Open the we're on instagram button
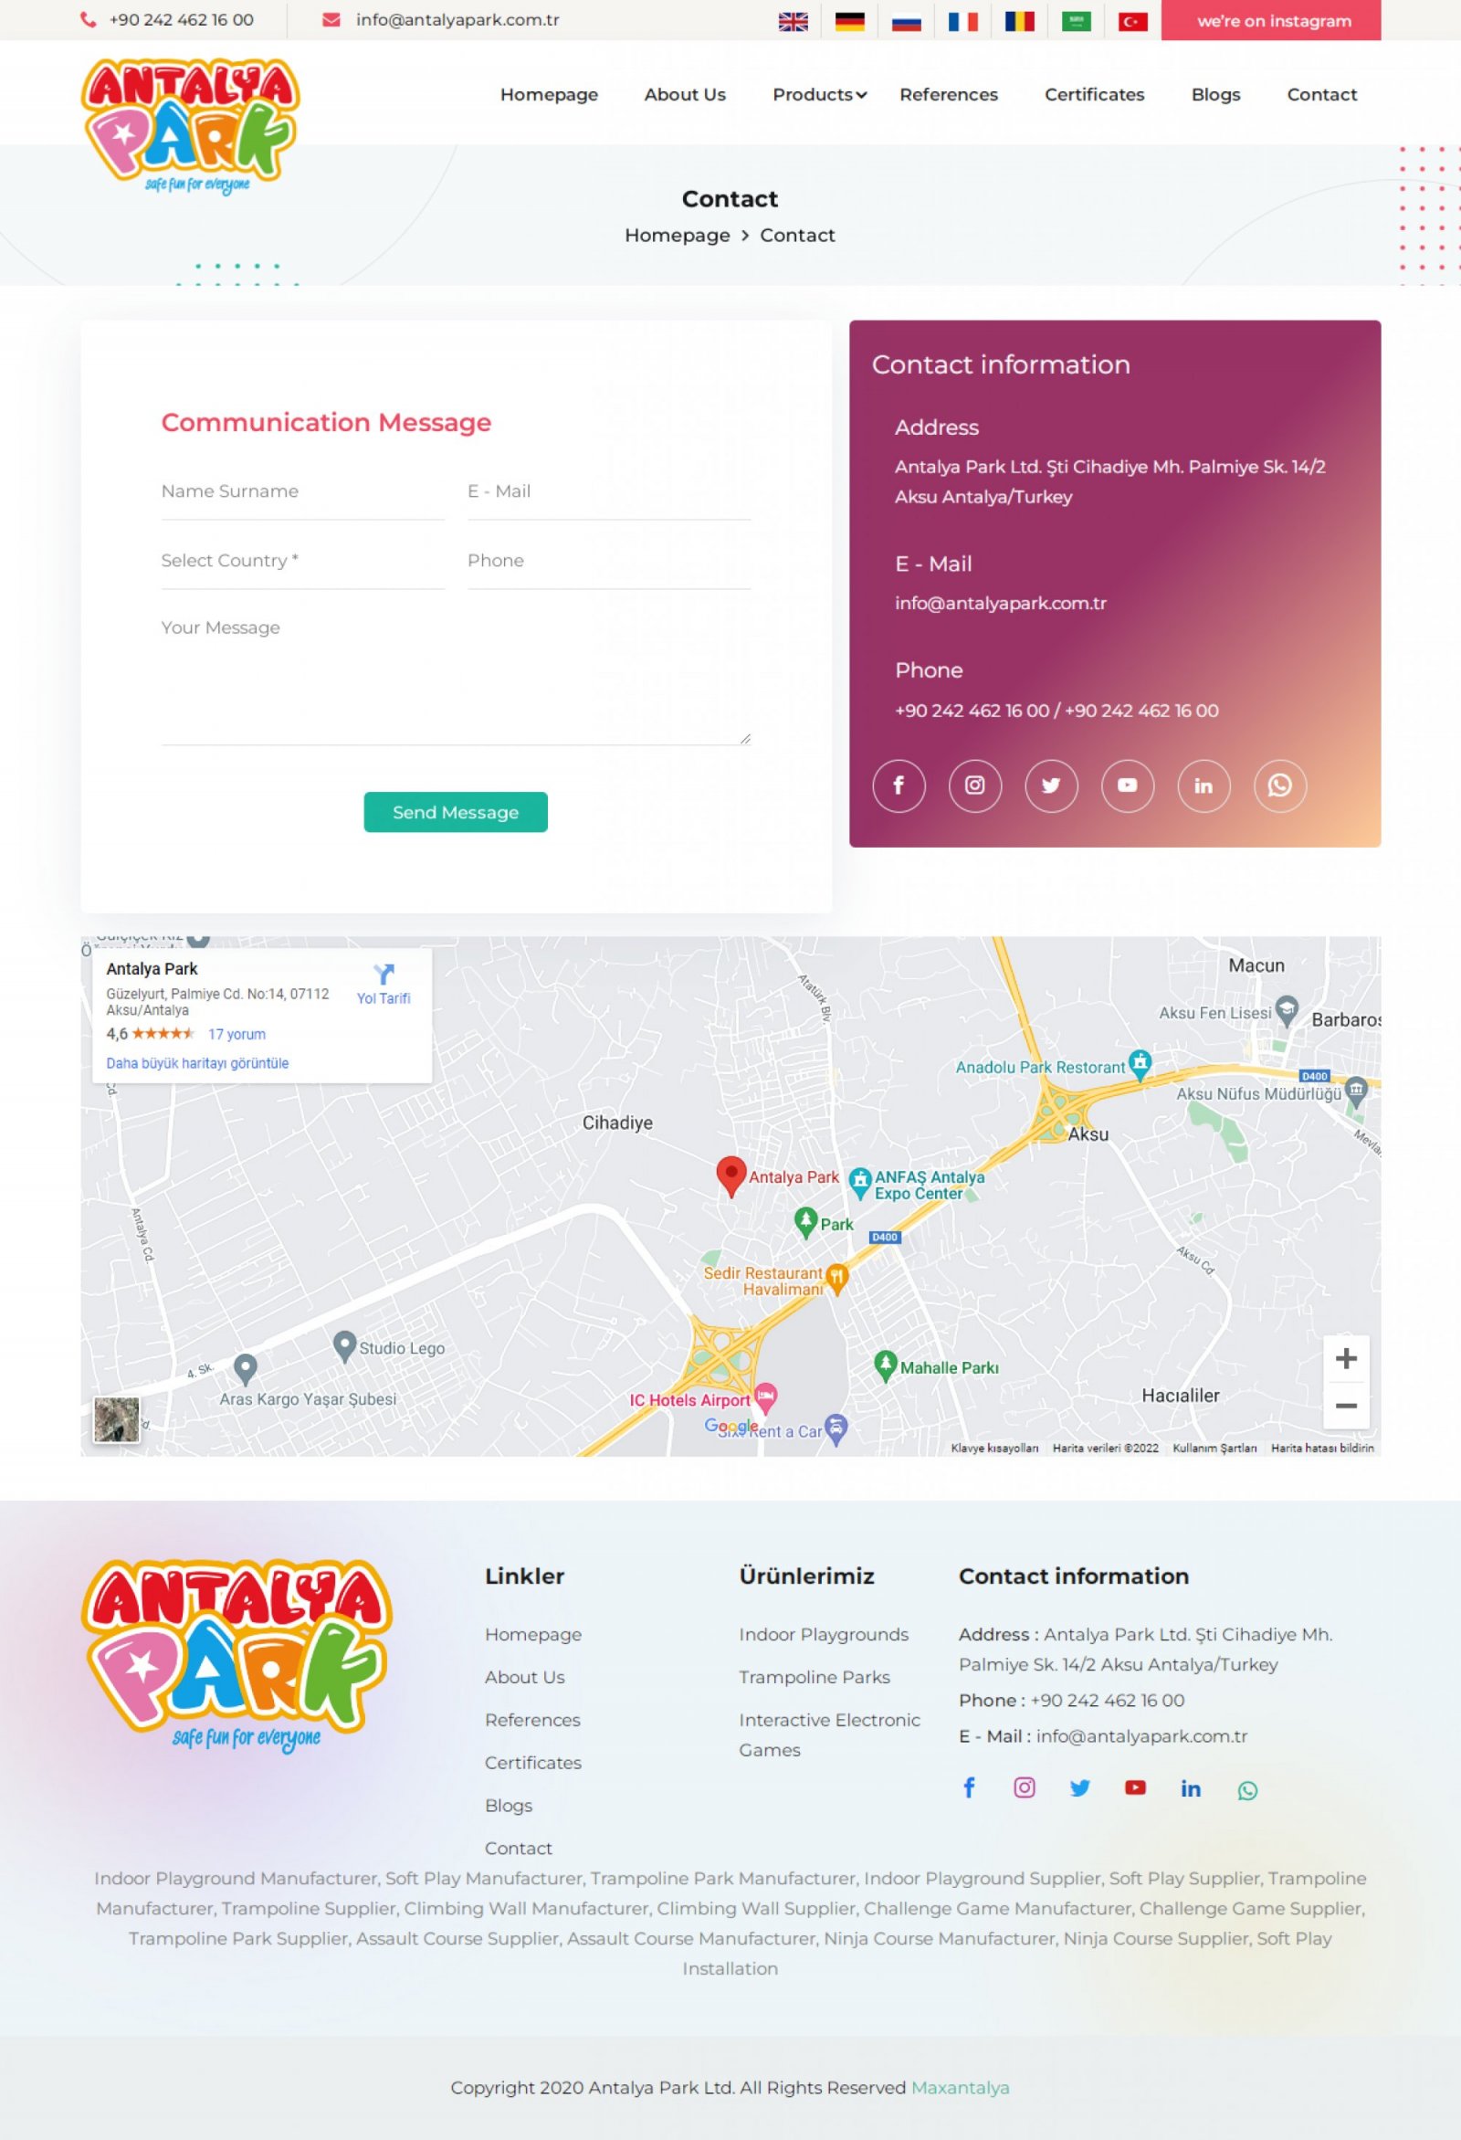This screenshot has width=1461, height=2140. point(1270,20)
